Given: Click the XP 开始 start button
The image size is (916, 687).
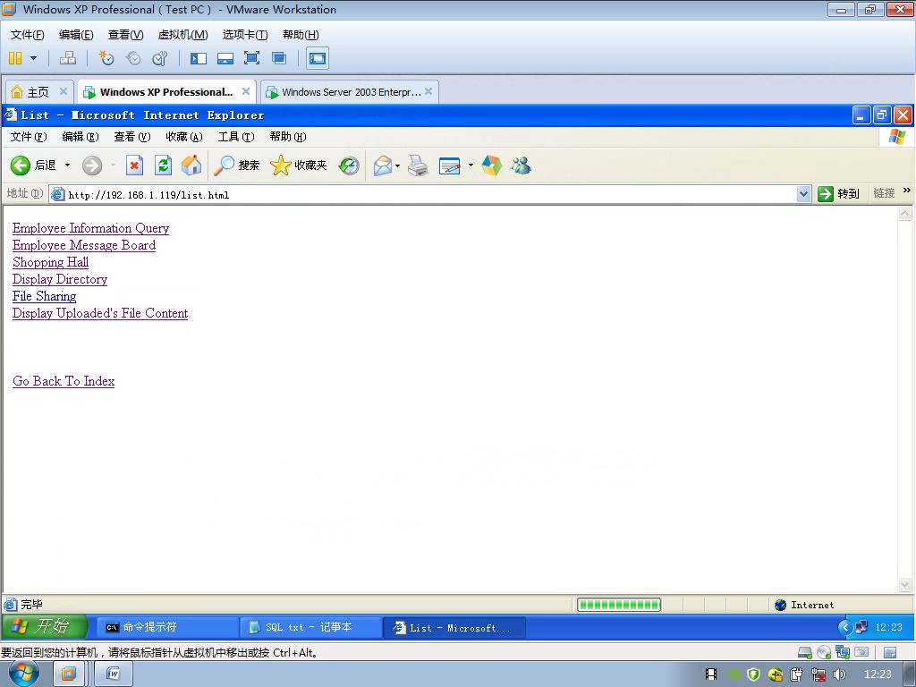Looking at the screenshot, I should click(44, 627).
